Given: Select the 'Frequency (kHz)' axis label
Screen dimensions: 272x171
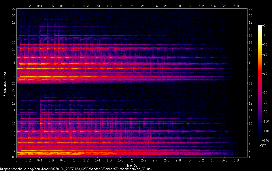Looking at the screenshot, I should pos(5,83).
